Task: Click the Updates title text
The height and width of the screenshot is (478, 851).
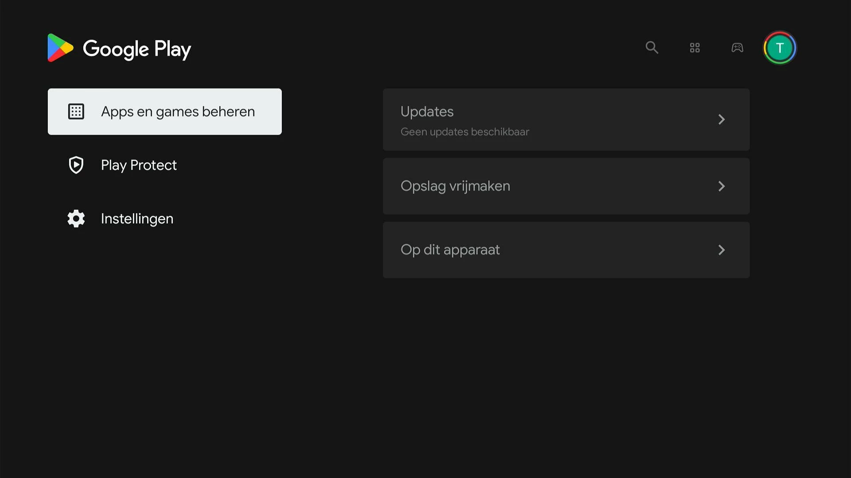Action: [427, 112]
